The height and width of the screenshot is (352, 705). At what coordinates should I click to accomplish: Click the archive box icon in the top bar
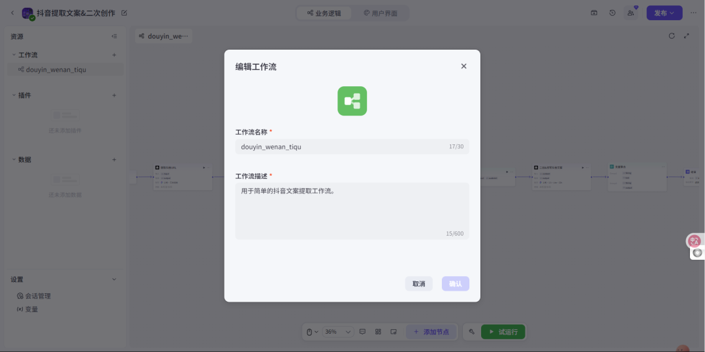coord(594,13)
